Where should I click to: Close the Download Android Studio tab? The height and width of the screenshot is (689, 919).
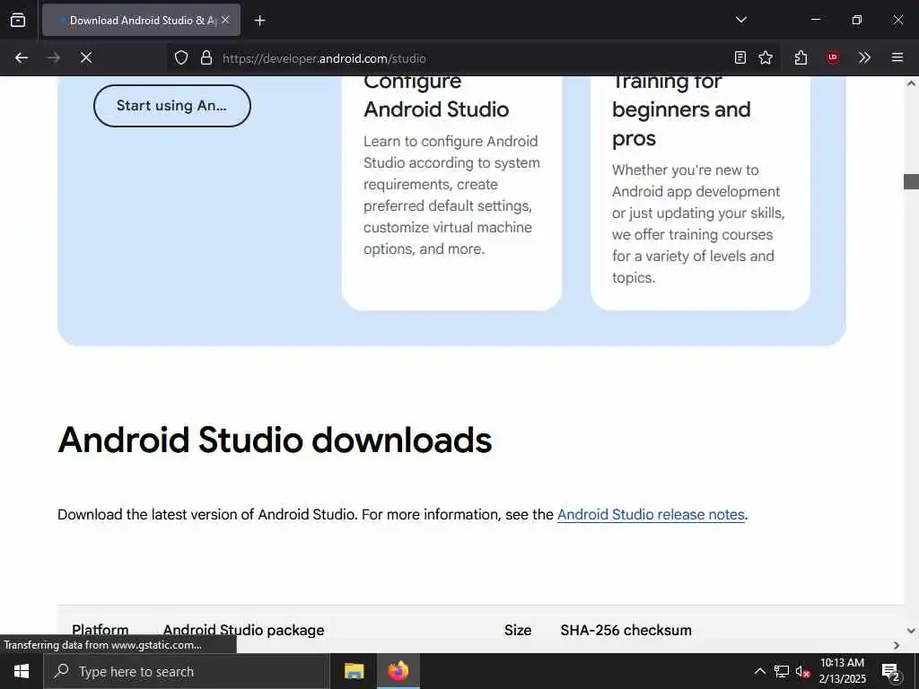tap(225, 20)
